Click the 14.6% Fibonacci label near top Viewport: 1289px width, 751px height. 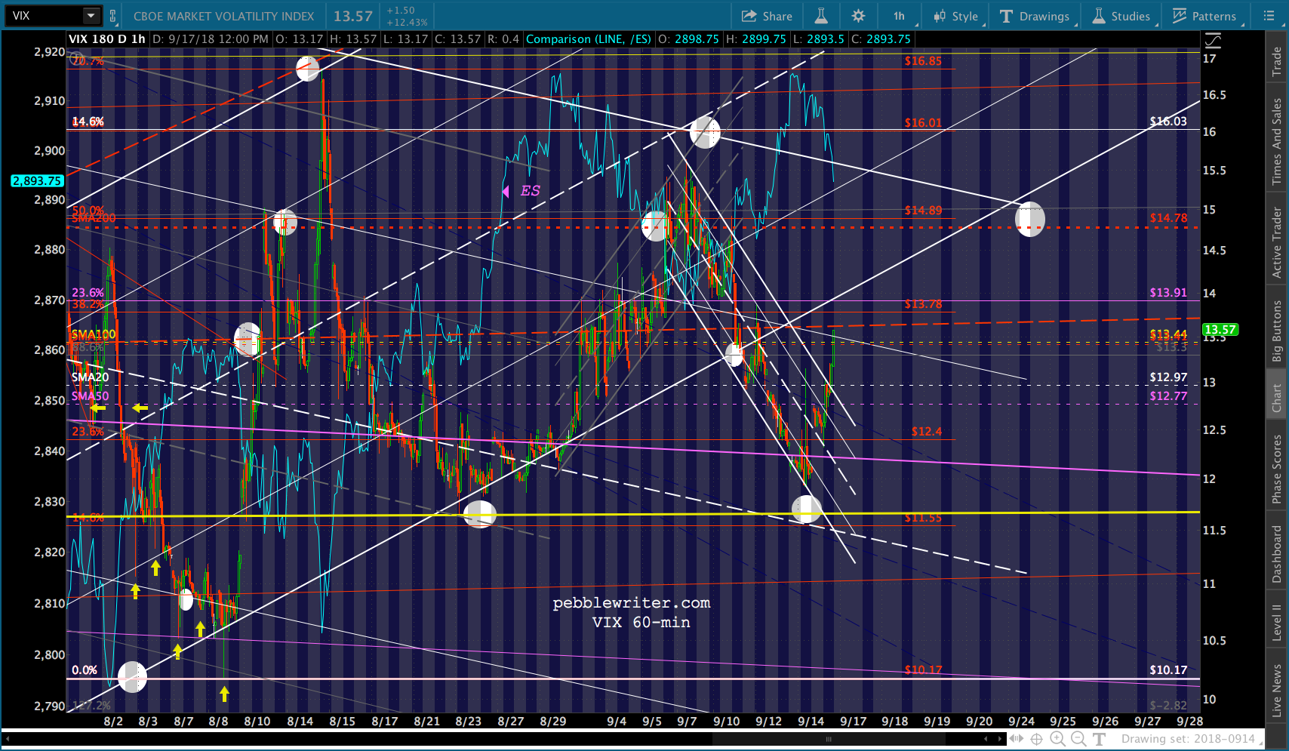(x=88, y=122)
